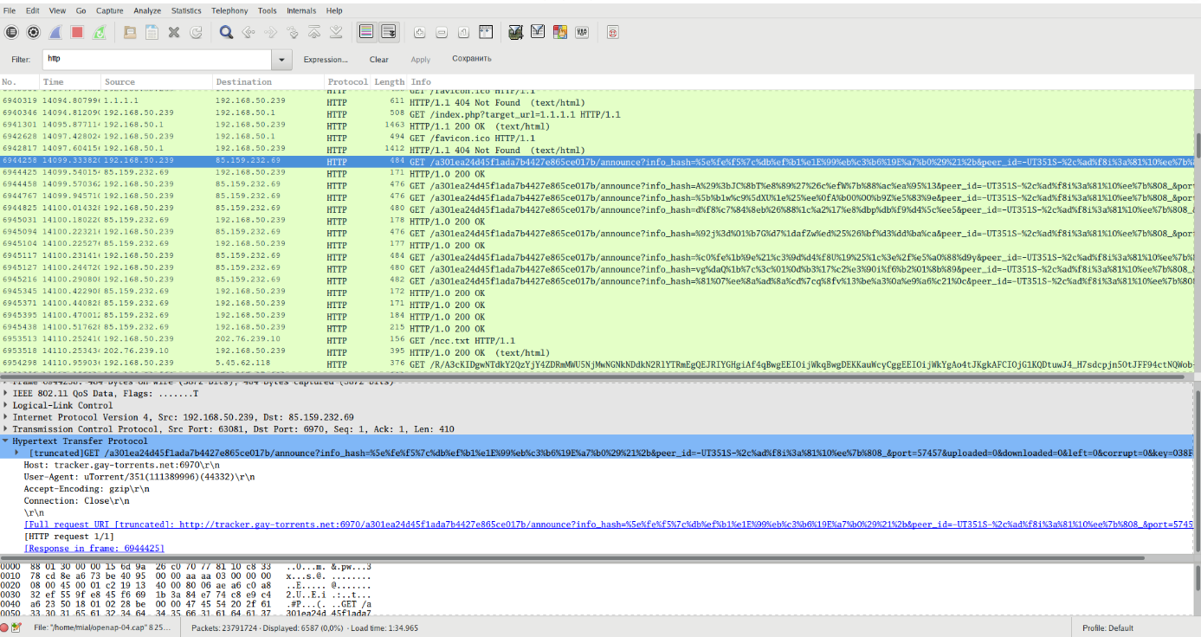Expand Transmission Control Protocol tree node
This screenshot has height=637, width=1201.
[x=7, y=429]
